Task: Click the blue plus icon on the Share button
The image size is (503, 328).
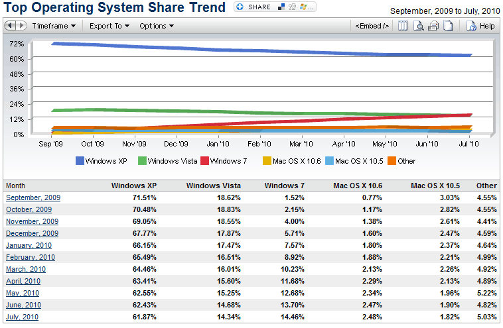Action: pos(240,7)
